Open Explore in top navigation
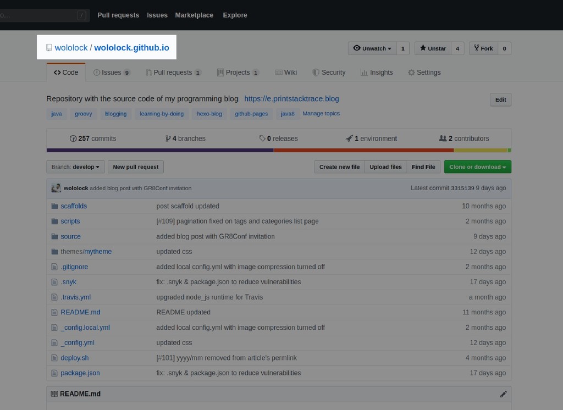This screenshot has height=410, width=563. click(x=235, y=15)
